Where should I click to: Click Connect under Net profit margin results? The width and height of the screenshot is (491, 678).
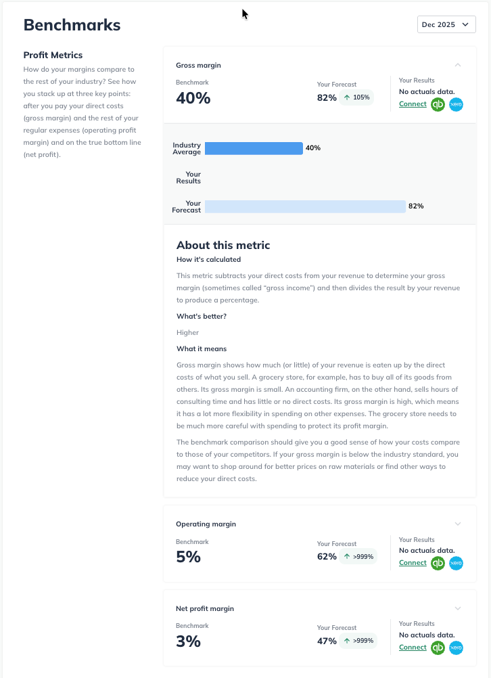click(x=413, y=647)
